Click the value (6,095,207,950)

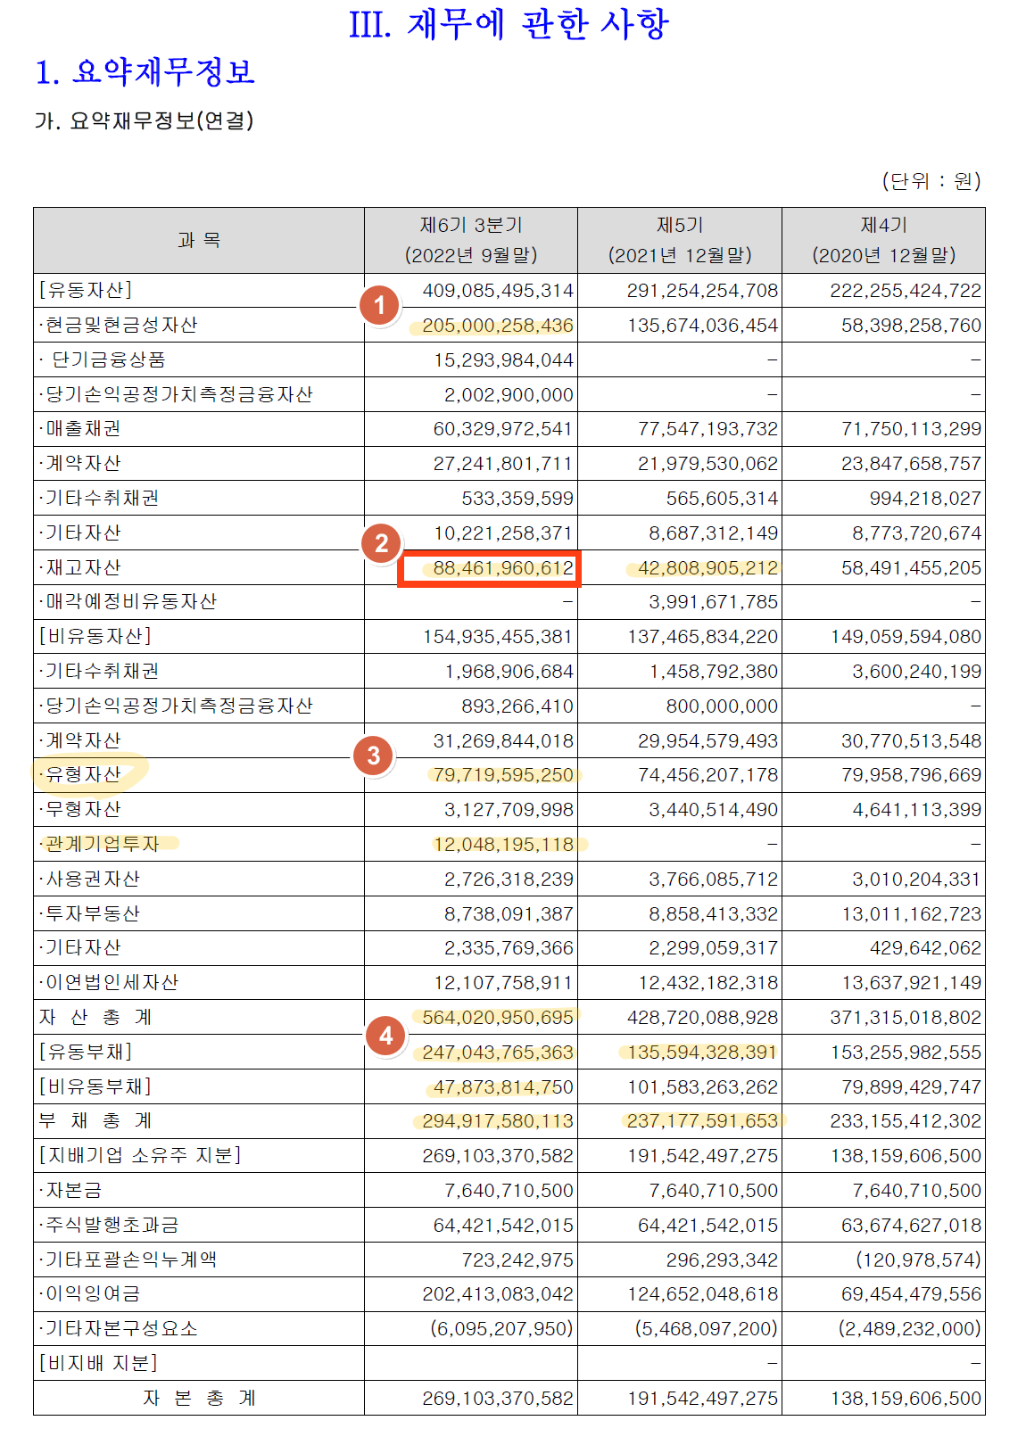pos(502,1329)
